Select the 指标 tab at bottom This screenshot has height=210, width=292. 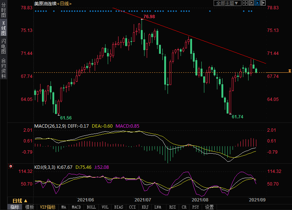15,207
